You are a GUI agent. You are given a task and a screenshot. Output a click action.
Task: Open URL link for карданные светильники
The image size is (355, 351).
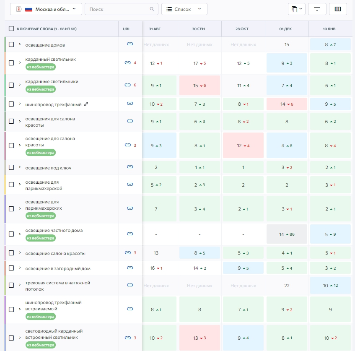click(128, 85)
